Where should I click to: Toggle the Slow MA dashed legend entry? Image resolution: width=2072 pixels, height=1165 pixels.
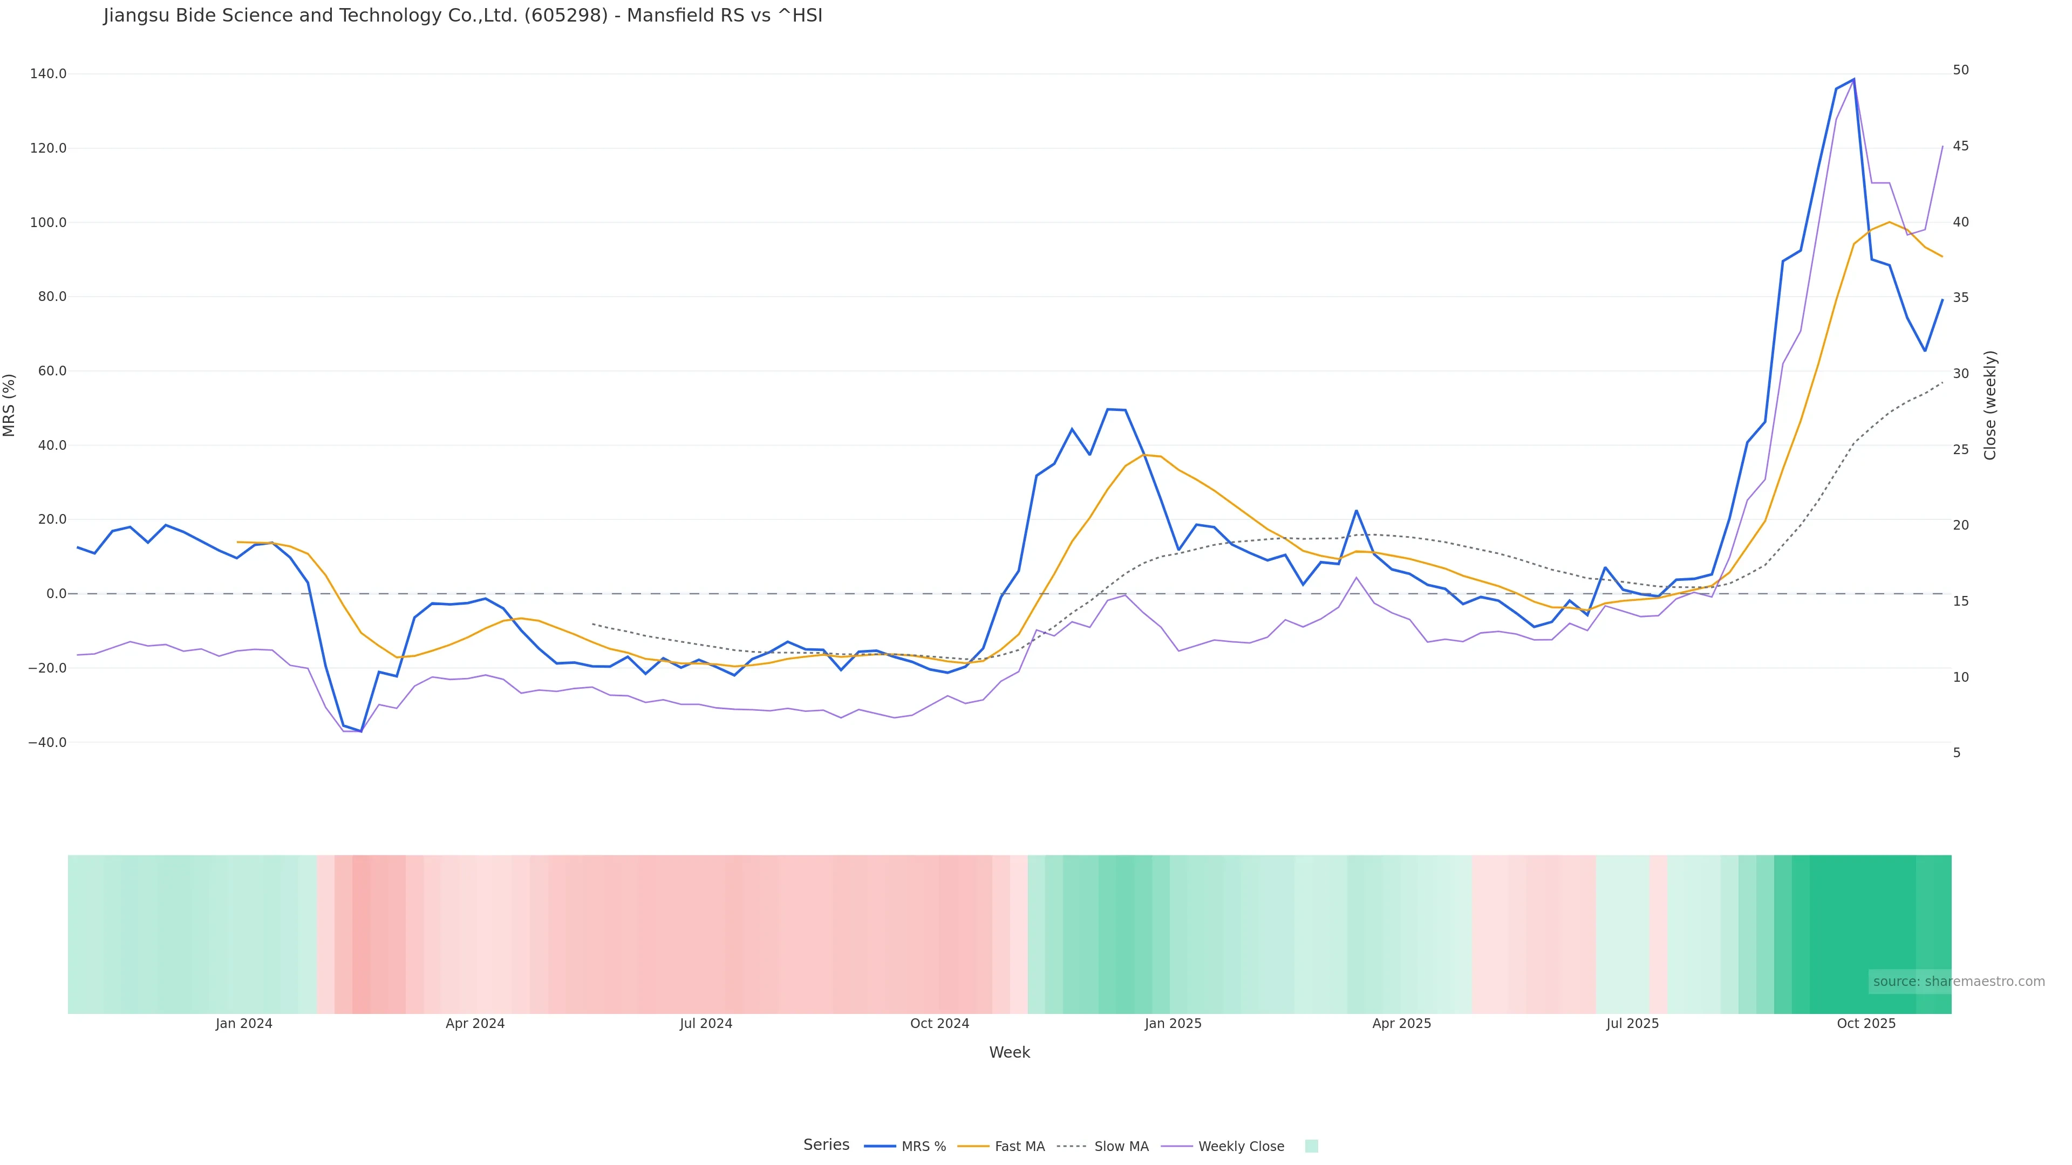point(1103,1147)
